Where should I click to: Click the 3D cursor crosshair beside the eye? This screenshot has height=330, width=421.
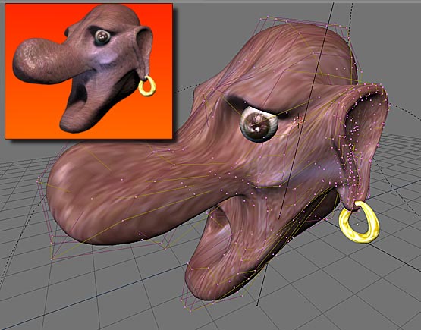click(298, 121)
